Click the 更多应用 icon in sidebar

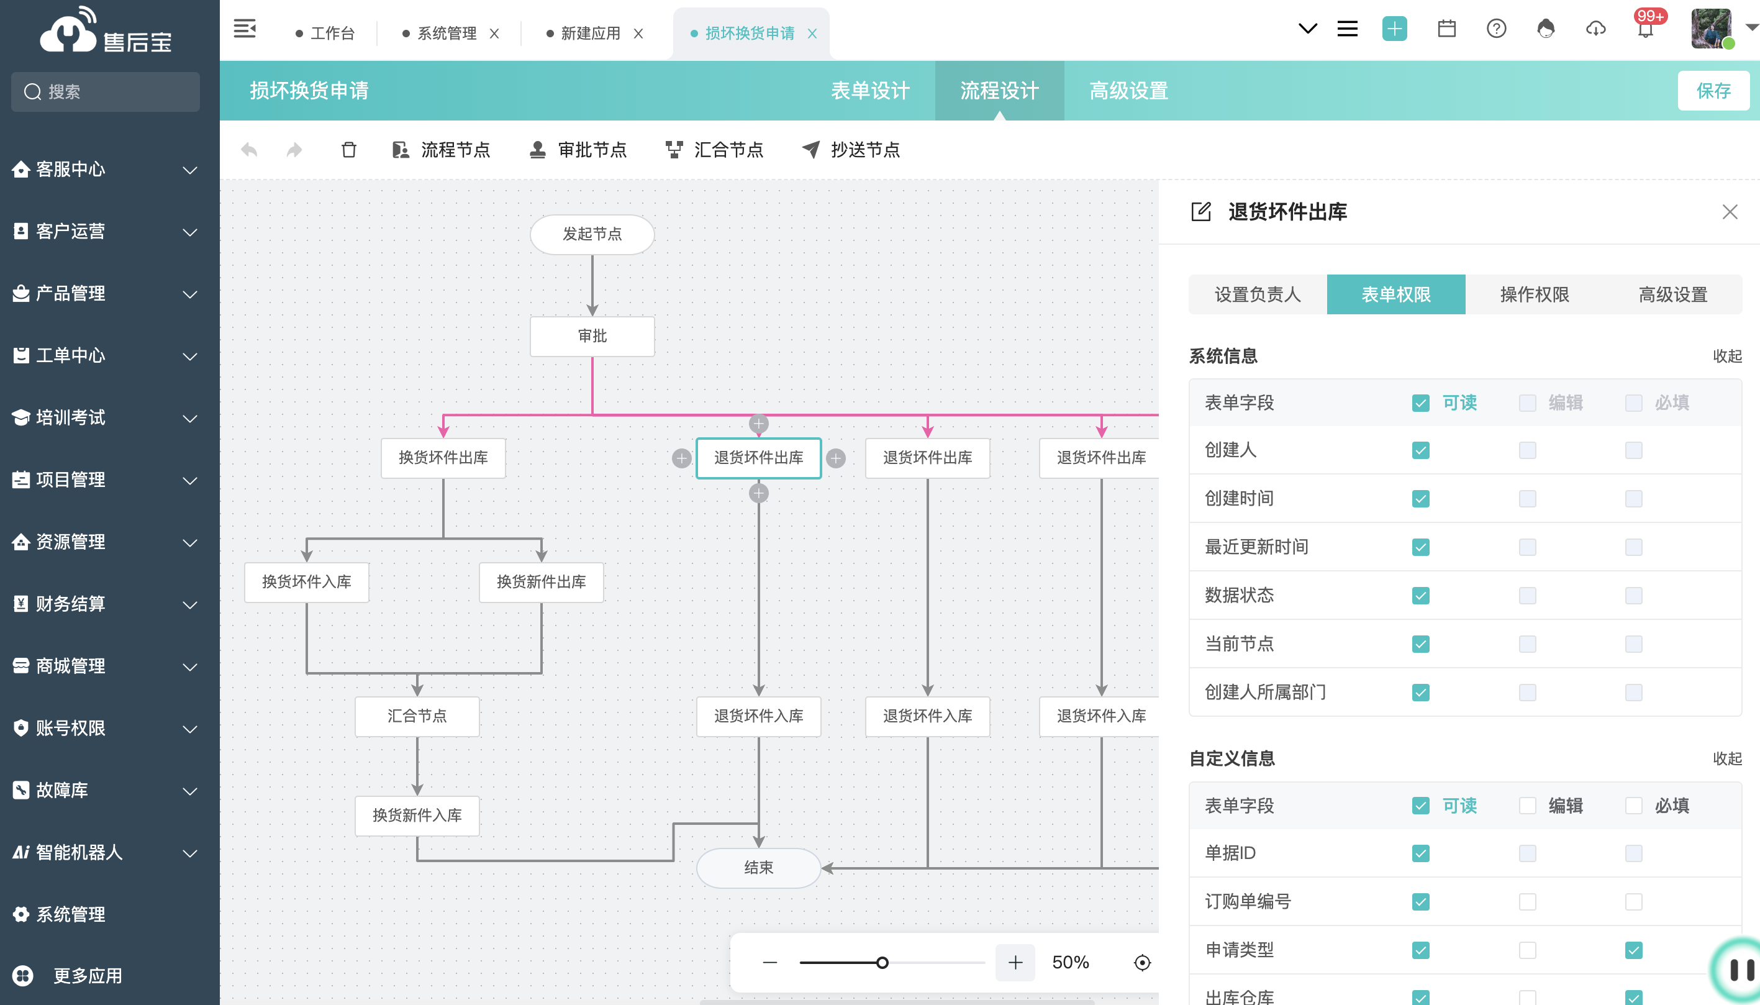coord(23,975)
